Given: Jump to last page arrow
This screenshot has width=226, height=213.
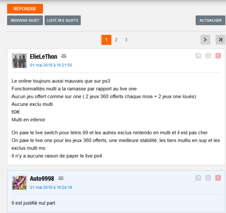Looking at the screenshot, I should click(220, 40).
